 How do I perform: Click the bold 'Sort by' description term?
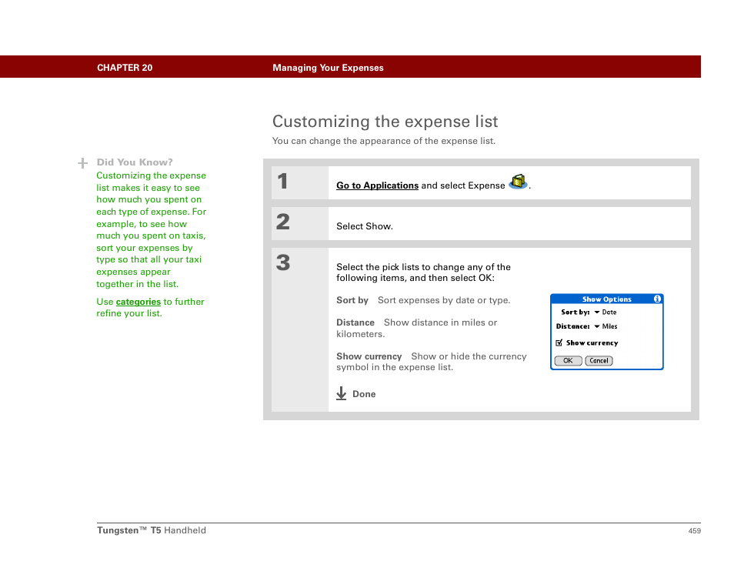click(x=352, y=300)
